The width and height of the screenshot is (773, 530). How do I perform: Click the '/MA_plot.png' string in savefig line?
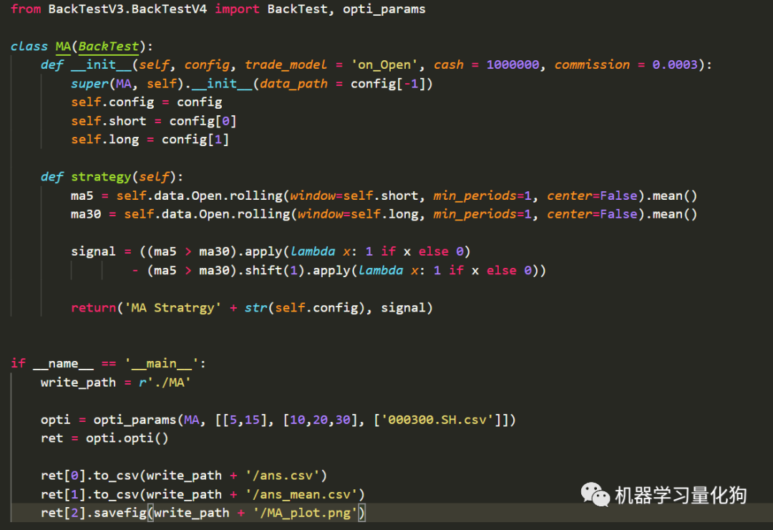[305, 514]
